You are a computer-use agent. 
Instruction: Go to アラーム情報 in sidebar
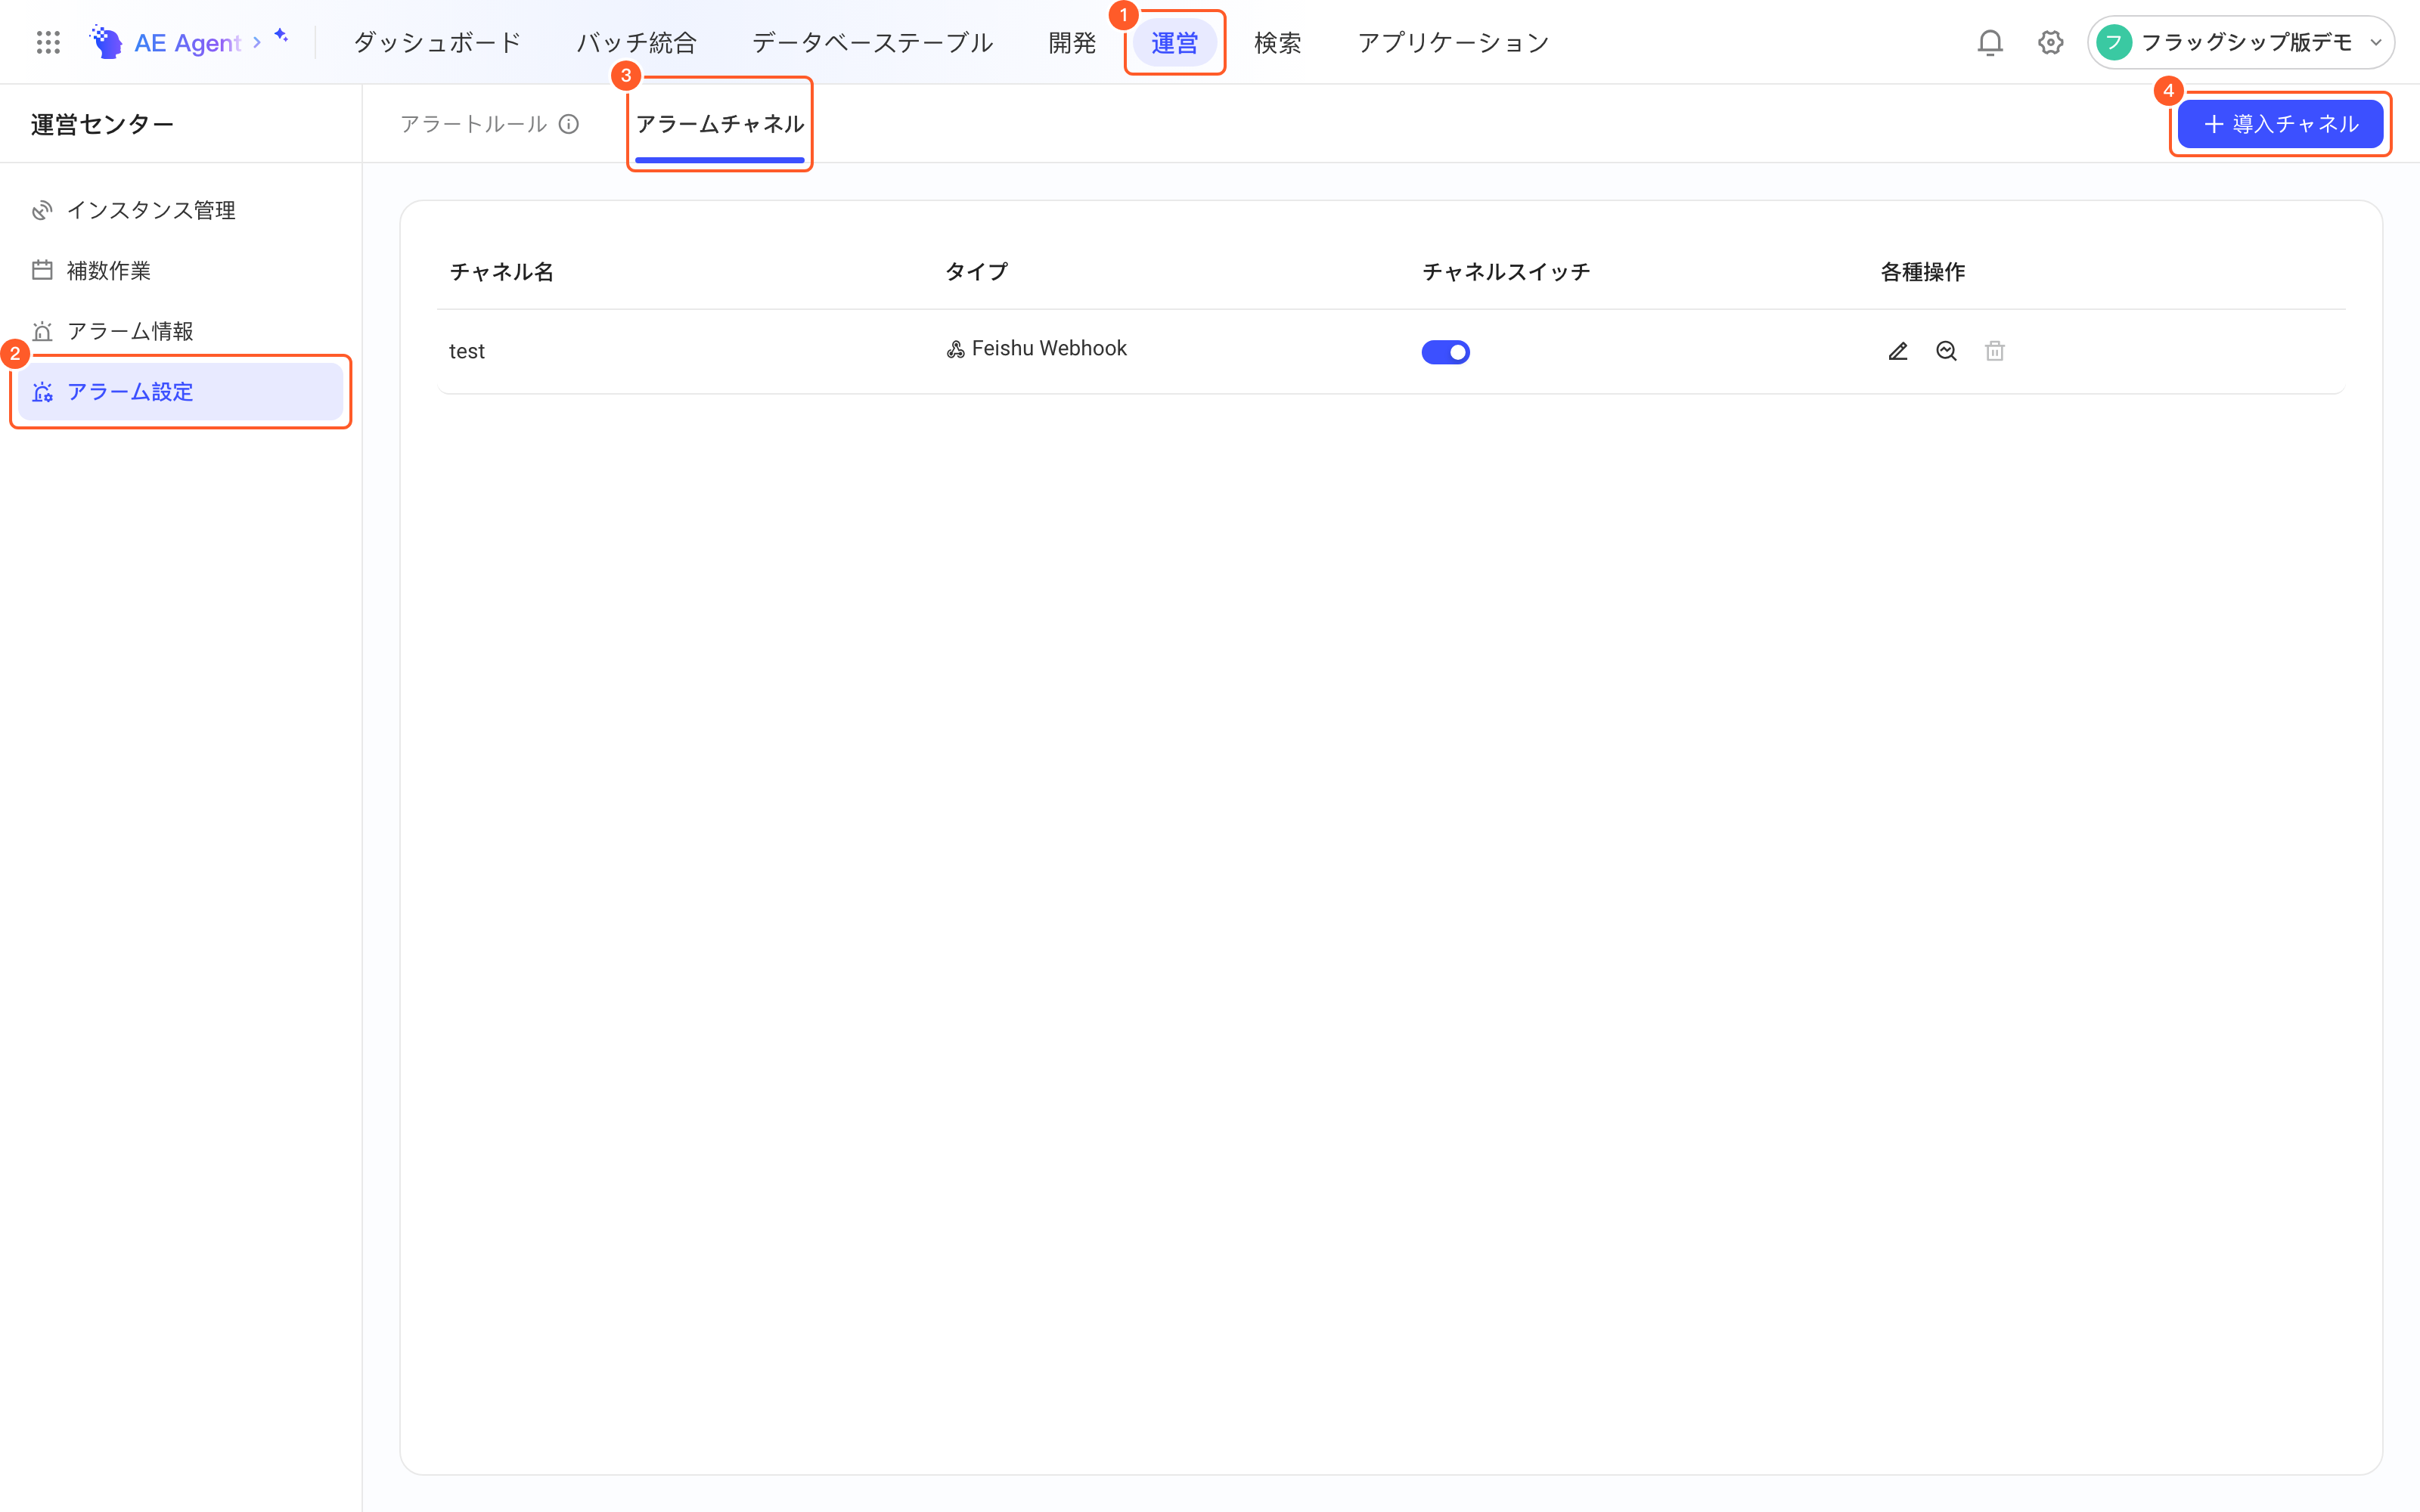tap(180, 331)
